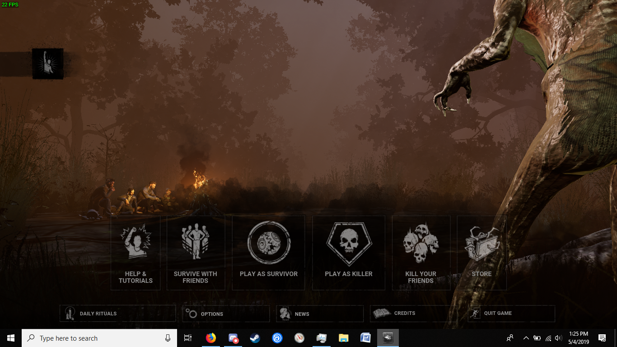Open Microsoft Word from taskbar
Screen dimensions: 617x347
tap(366, 338)
